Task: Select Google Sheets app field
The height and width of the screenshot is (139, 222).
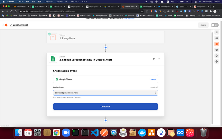Action: [106, 79]
